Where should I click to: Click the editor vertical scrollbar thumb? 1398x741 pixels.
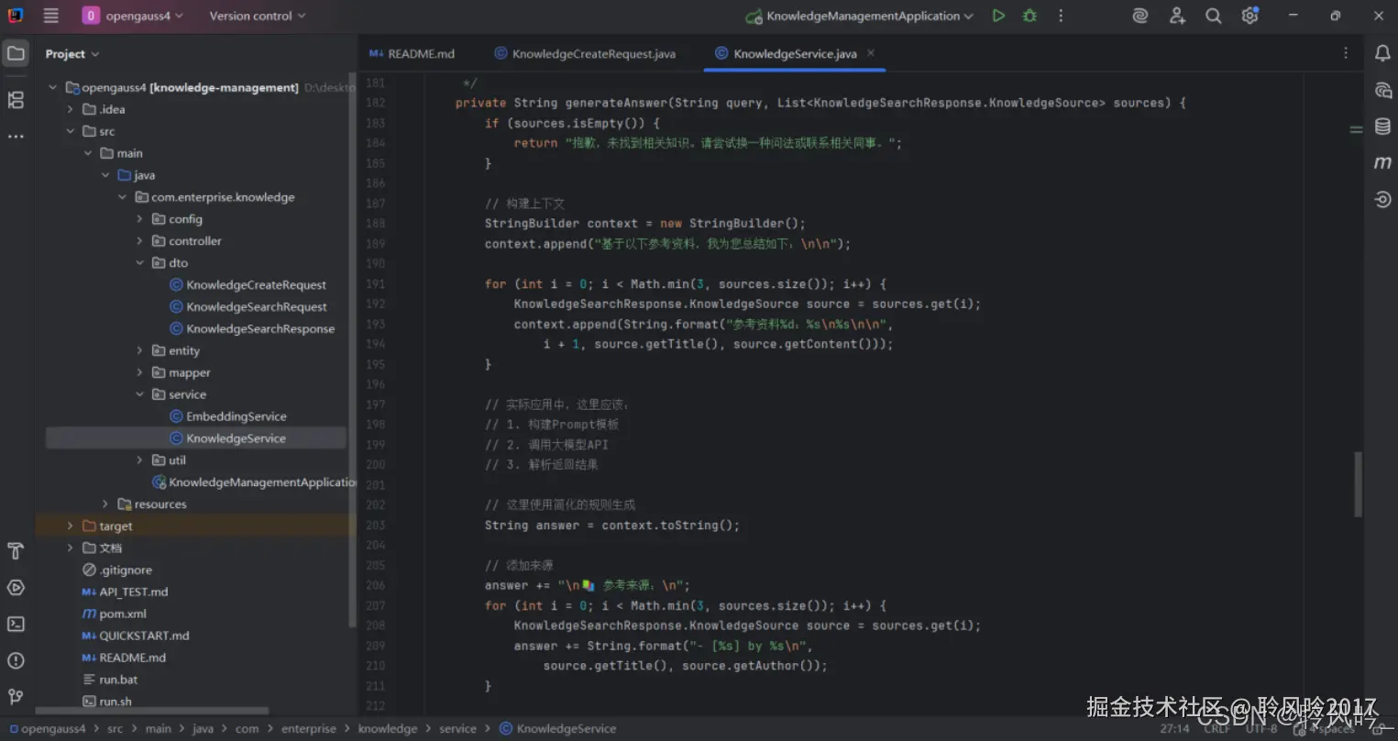pyautogui.click(x=1358, y=484)
